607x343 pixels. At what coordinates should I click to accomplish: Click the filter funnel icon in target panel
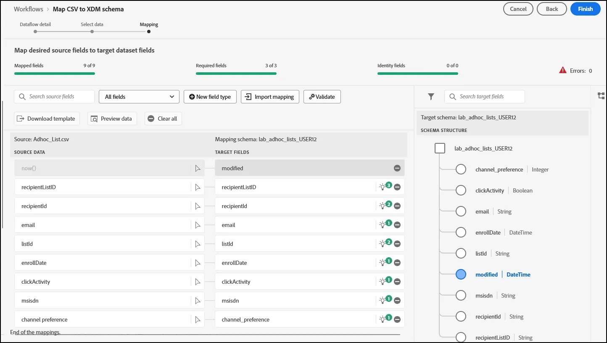431,97
